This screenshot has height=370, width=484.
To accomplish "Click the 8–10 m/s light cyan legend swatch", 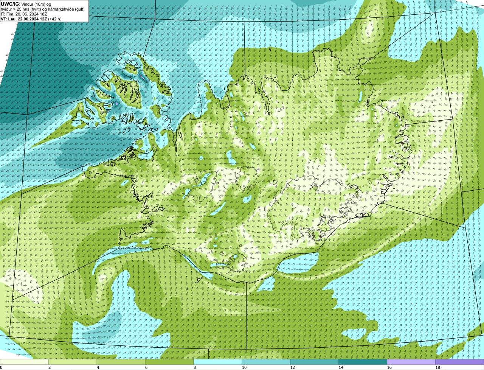I will 218,362.
